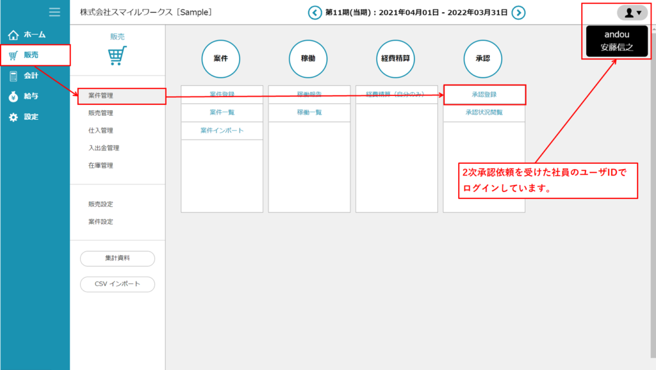Click the CSV インポート button
The height and width of the screenshot is (370, 656).
pyautogui.click(x=118, y=284)
